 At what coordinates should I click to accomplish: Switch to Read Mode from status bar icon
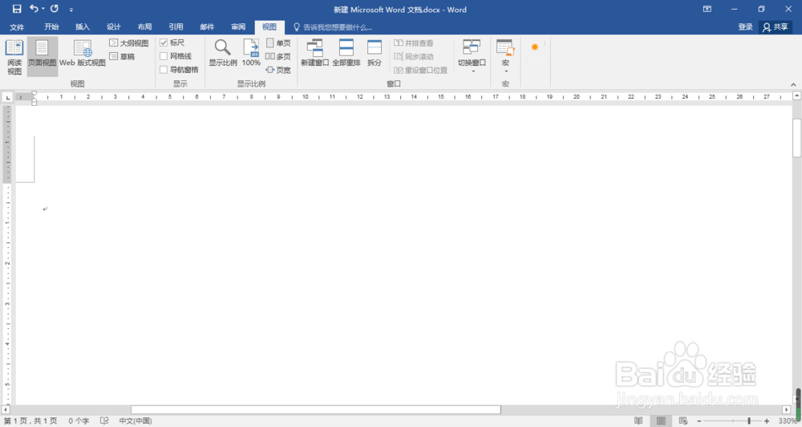[638, 421]
